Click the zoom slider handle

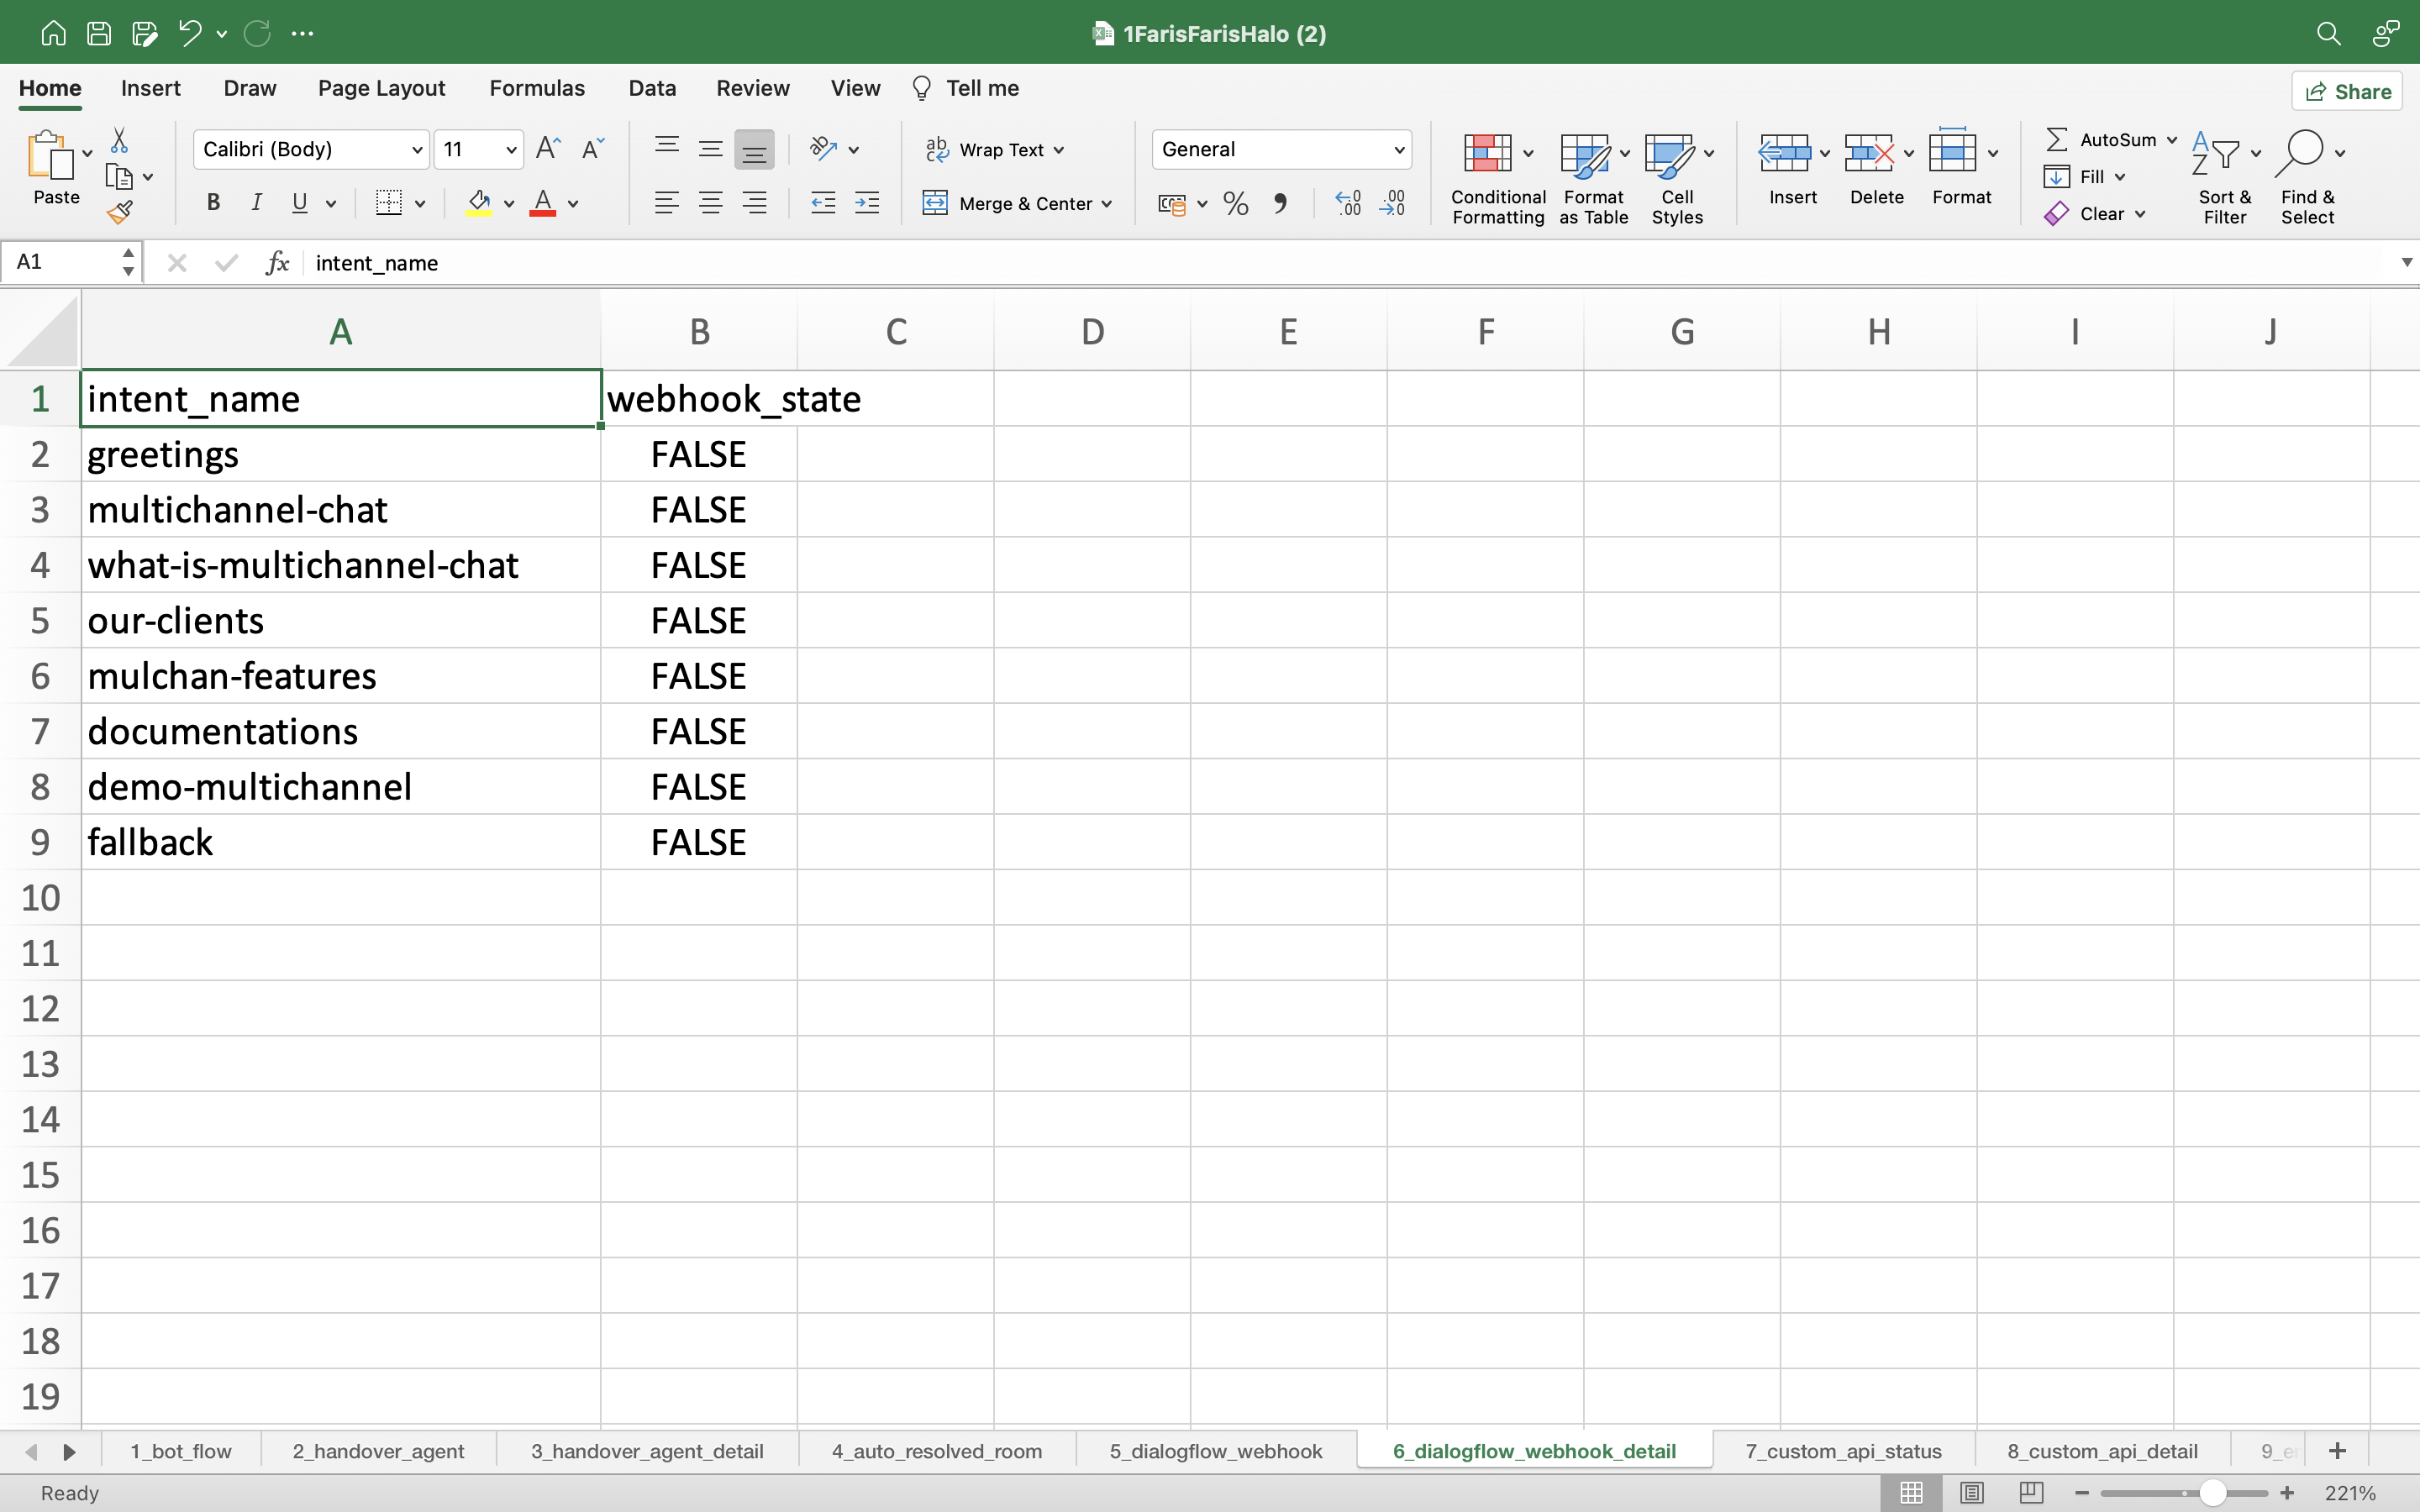(2212, 1493)
